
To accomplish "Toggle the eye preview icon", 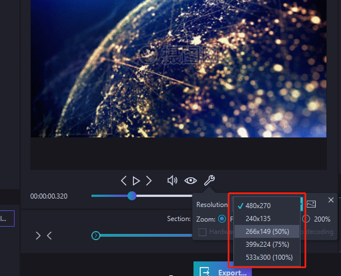I will tap(191, 181).
